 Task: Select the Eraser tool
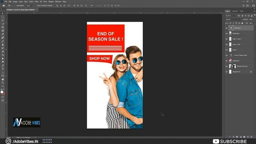click(x=3, y=52)
